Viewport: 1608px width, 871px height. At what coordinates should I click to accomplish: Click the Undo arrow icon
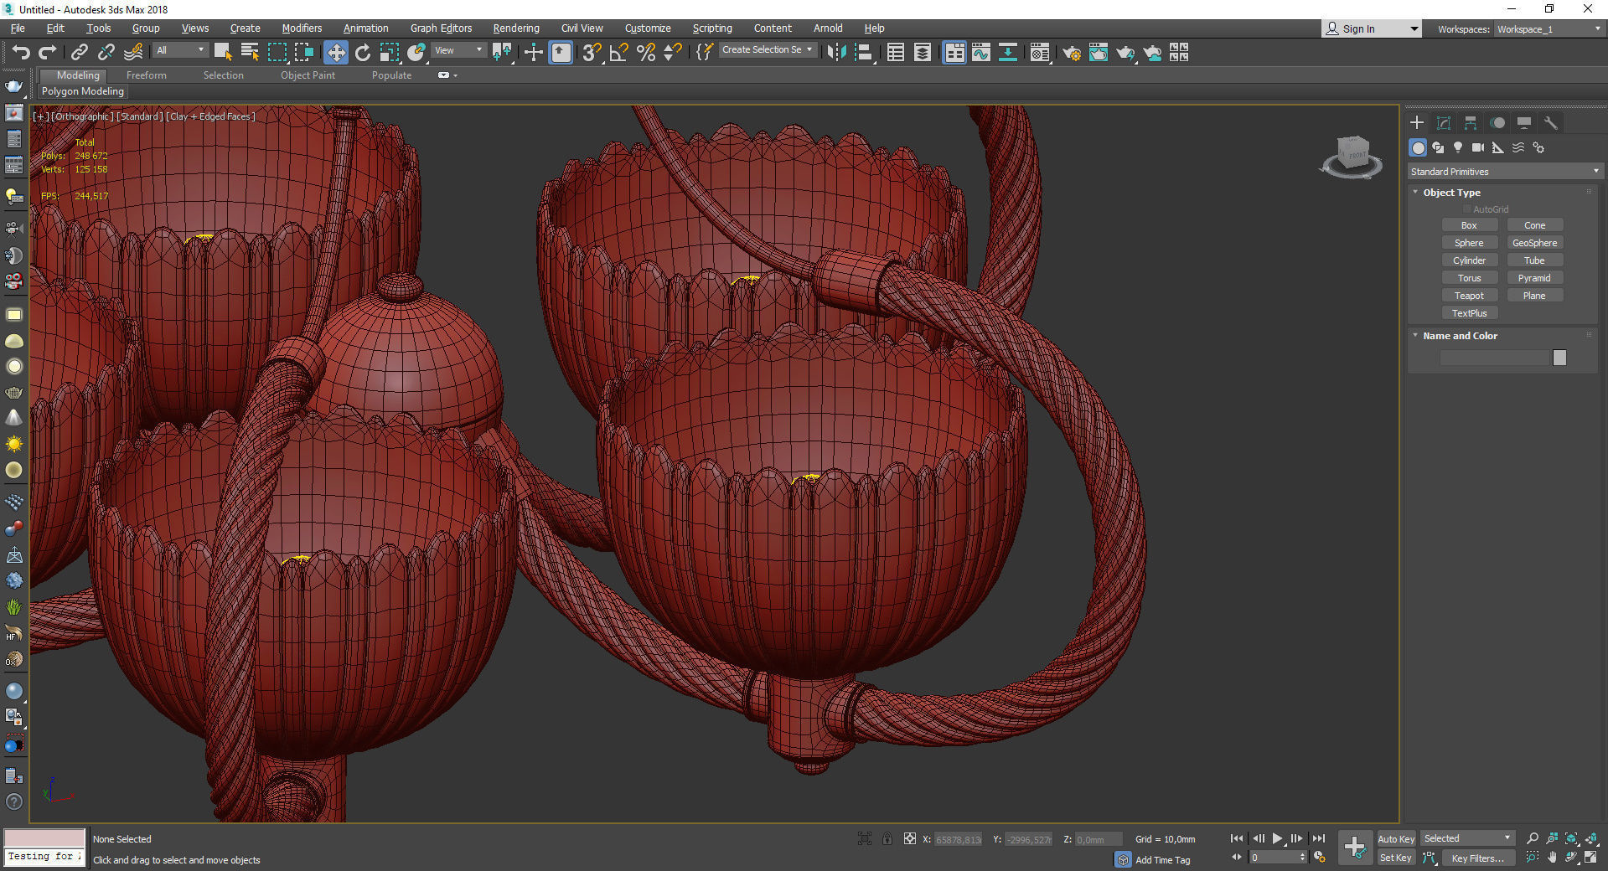click(x=21, y=53)
